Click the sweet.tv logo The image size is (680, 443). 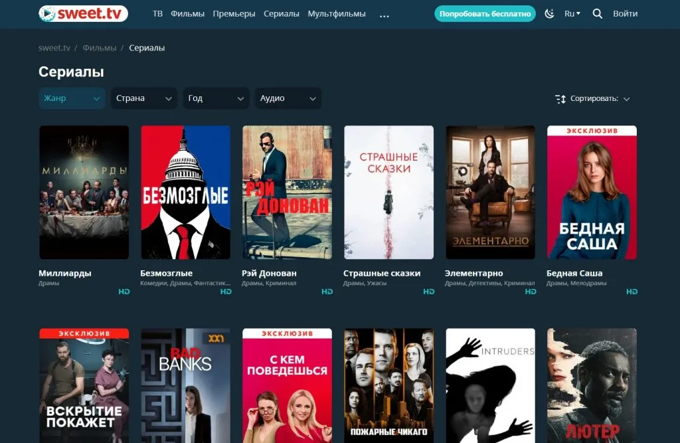click(x=82, y=13)
